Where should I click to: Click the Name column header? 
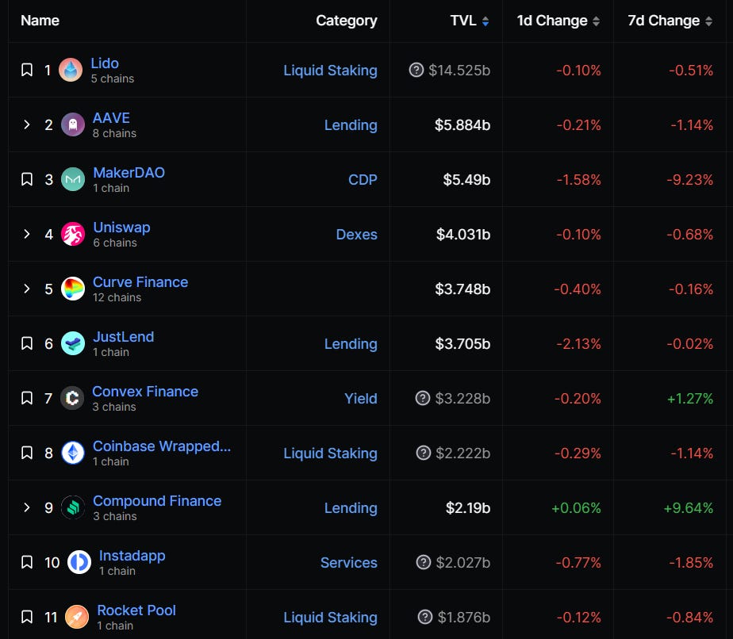pyautogui.click(x=40, y=21)
